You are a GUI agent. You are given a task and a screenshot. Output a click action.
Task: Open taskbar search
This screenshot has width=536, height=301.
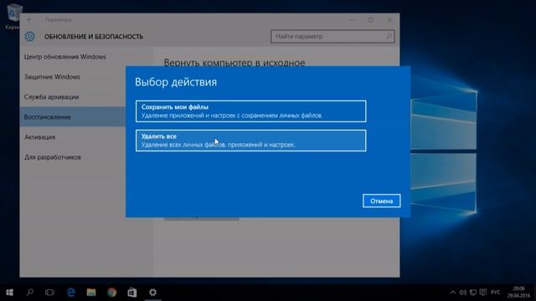[30, 293]
